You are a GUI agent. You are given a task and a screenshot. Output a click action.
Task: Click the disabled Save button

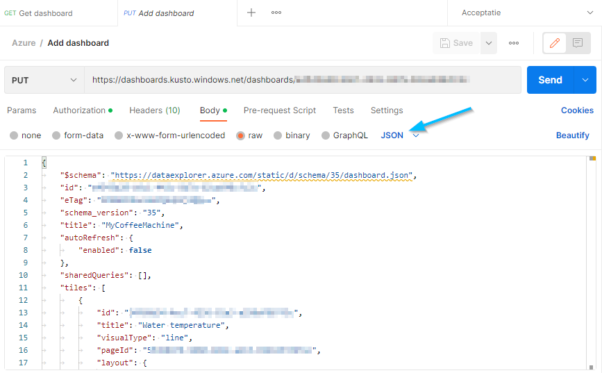(x=457, y=43)
